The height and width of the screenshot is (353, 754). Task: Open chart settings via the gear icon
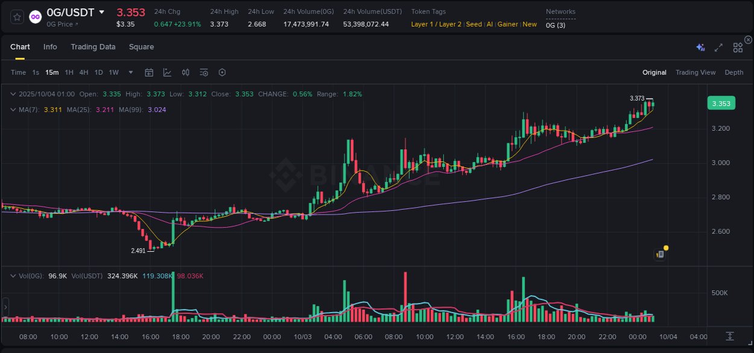click(x=222, y=72)
